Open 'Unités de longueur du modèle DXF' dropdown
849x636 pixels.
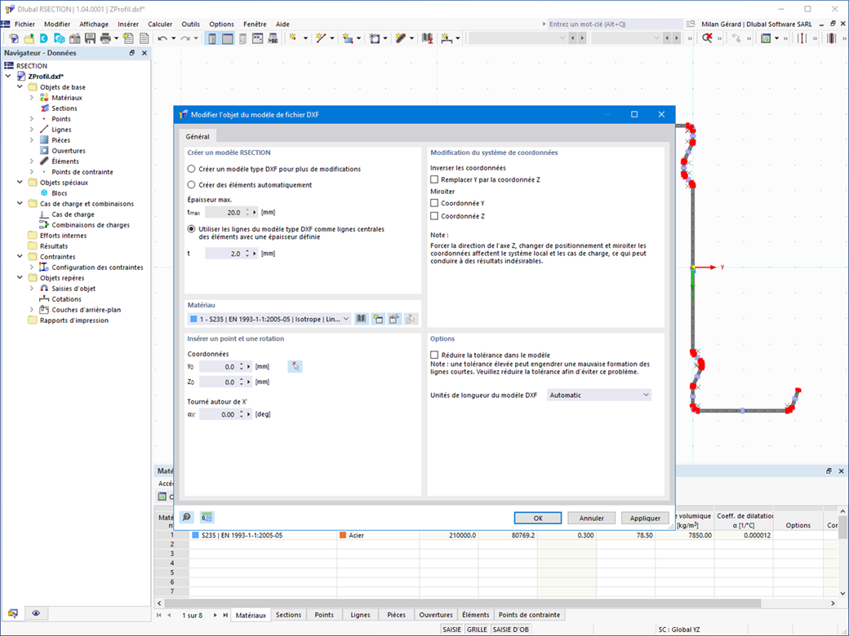[599, 395]
